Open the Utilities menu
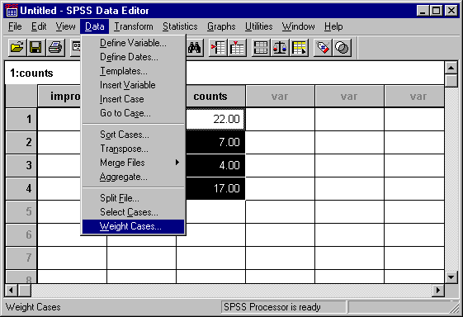Image resolution: width=463 pixels, height=317 pixels. (x=258, y=26)
